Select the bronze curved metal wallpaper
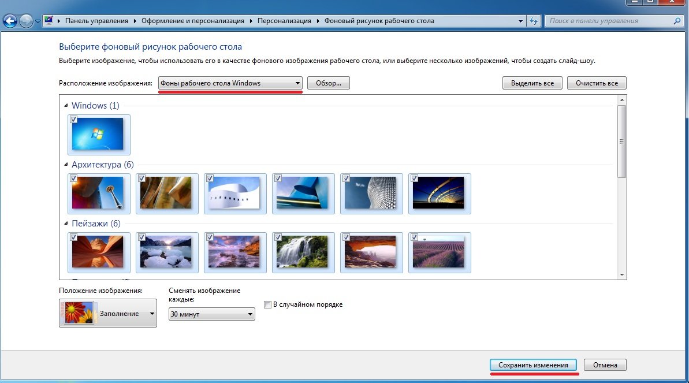 tap(166, 194)
